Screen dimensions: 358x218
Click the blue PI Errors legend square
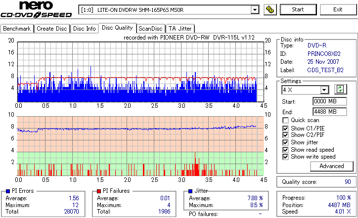[x=8, y=191]
